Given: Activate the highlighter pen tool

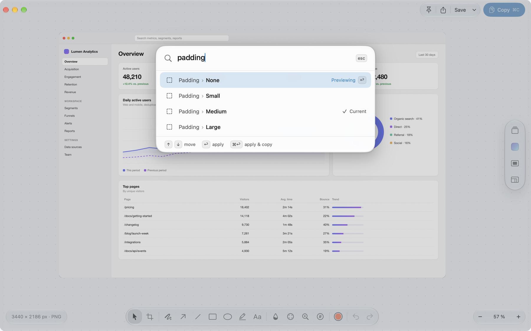Looking at the screenshot, I should tap(242, 317).
